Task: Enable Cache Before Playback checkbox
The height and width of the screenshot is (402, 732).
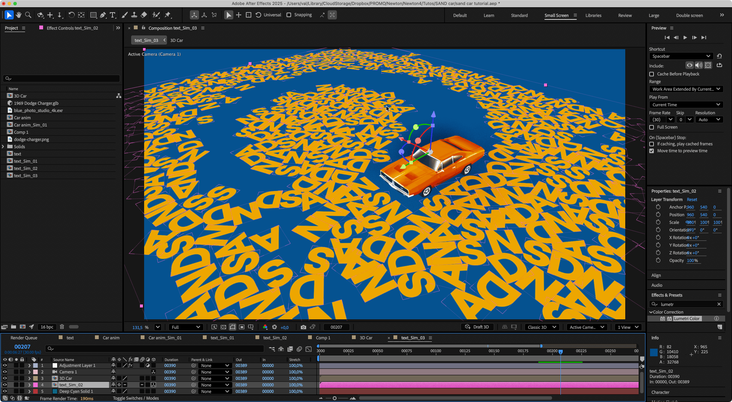Action: click(652, 74)
